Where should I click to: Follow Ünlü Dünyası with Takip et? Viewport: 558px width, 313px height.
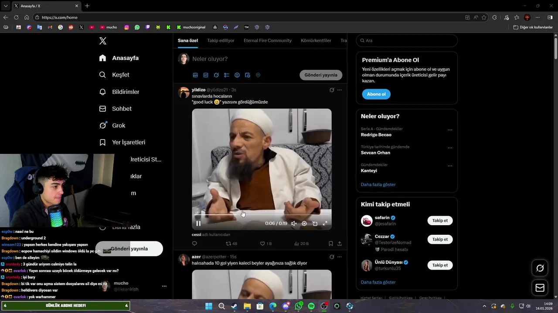pyautogui.click(x=440, y=265)
